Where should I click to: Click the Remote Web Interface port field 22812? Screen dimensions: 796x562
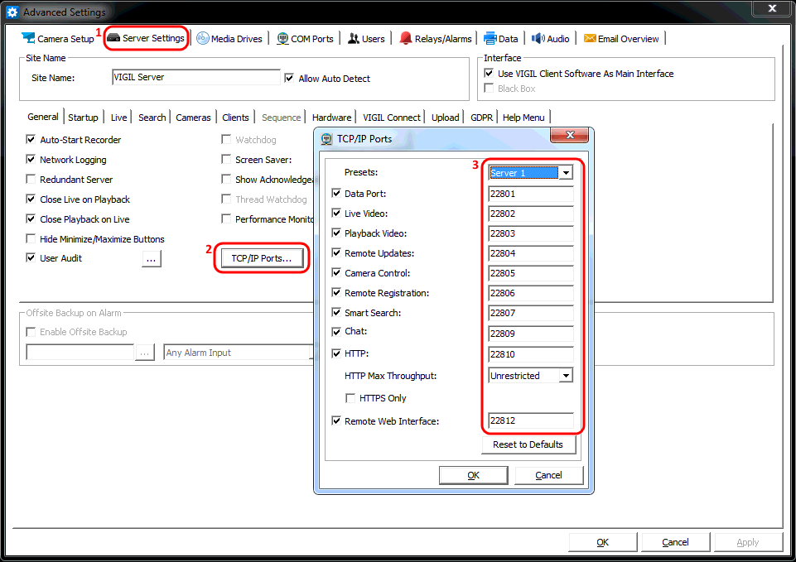[530, 420]
